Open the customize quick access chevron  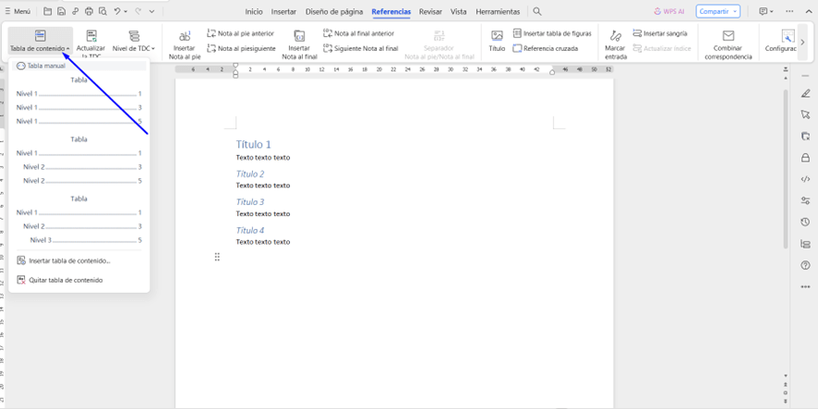(x=151, y=11)
